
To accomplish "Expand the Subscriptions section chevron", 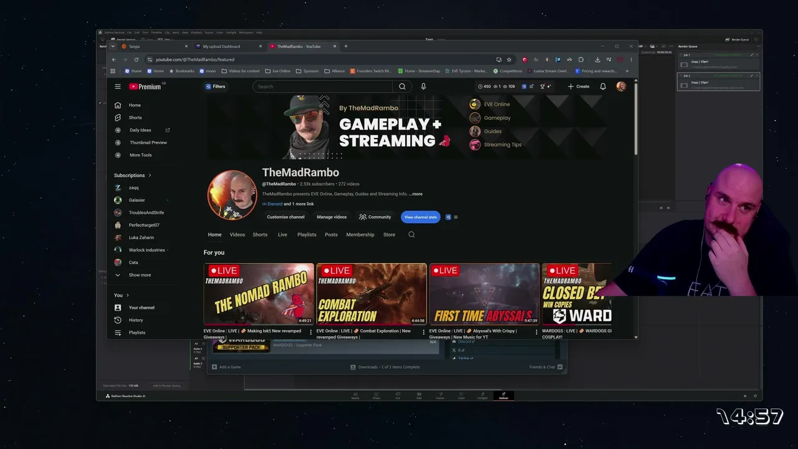I will click(150, 175).
